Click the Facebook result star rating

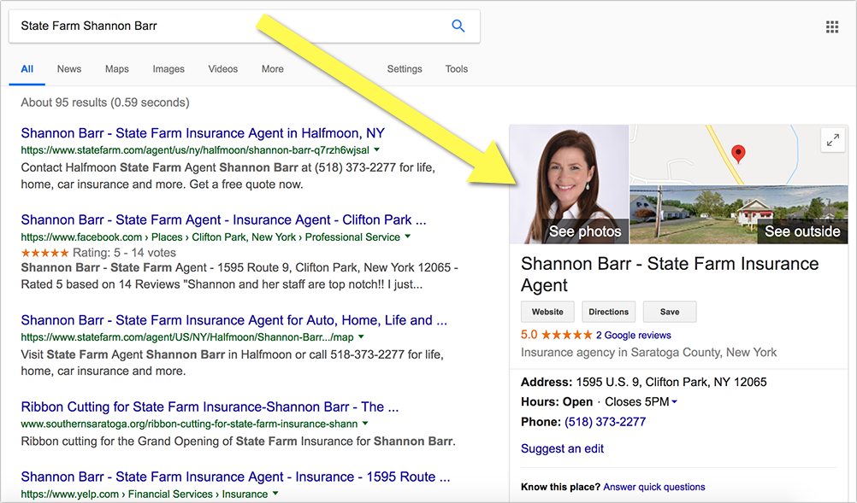[44, 253]
